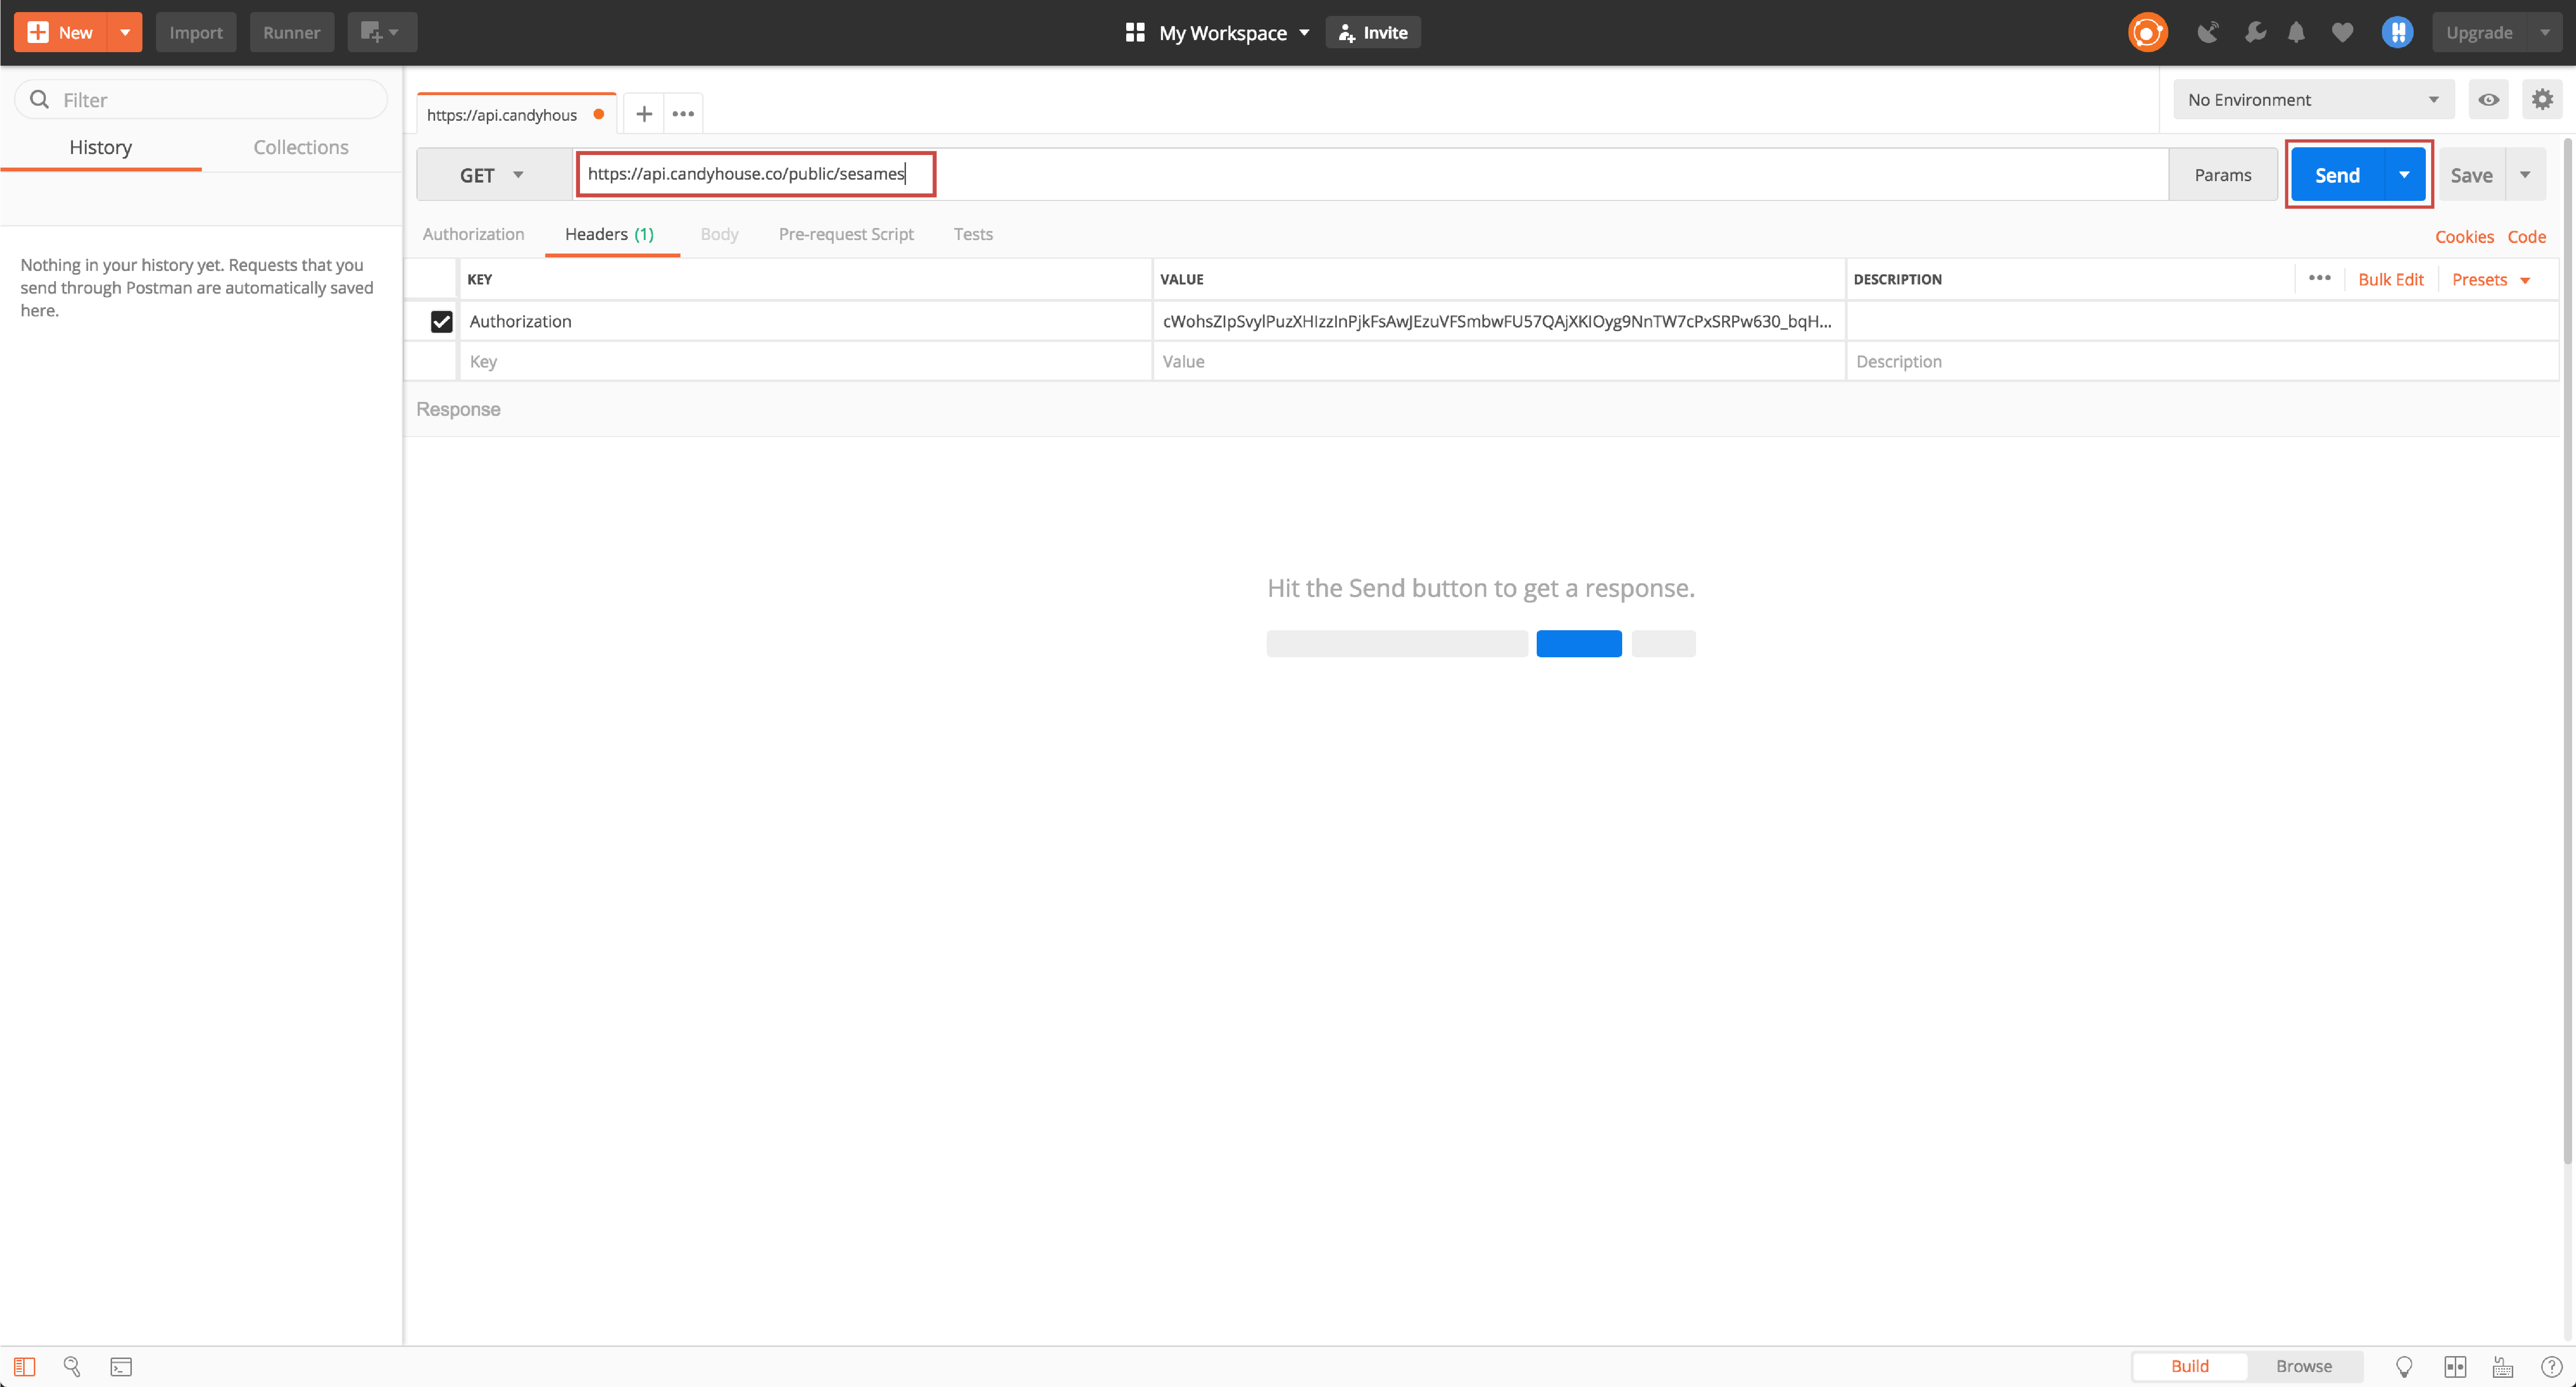
Task: Click the Authorization key cell
Action: (x=805, y=321)
